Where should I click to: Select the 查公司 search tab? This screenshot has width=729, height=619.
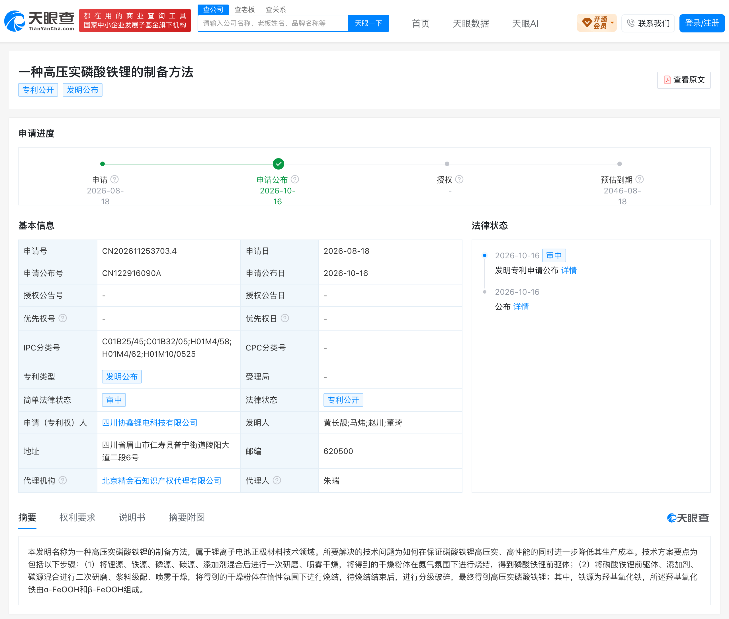tap(213, 9)
